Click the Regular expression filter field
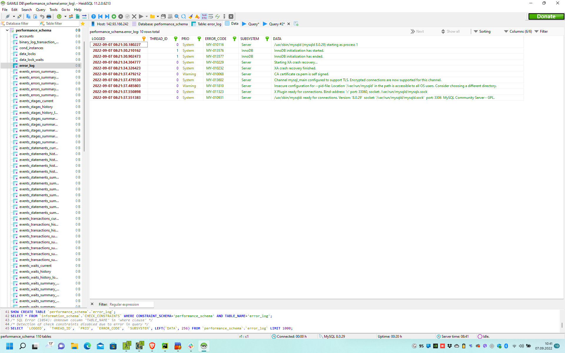 pos(131,304)
